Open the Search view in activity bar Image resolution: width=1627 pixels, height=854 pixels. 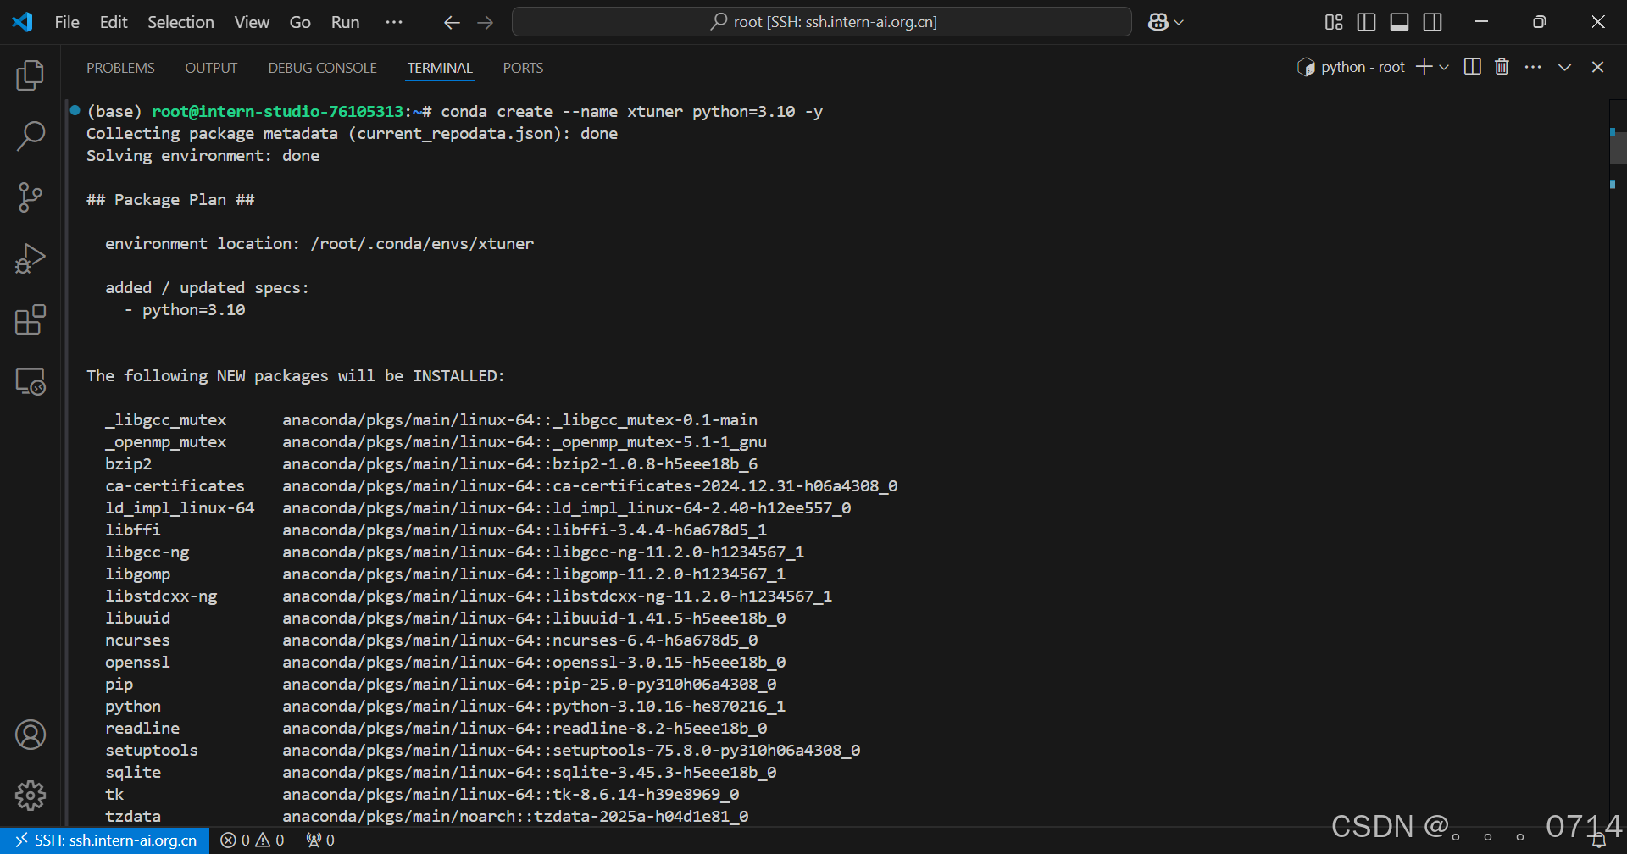click(x=31, y=136)
